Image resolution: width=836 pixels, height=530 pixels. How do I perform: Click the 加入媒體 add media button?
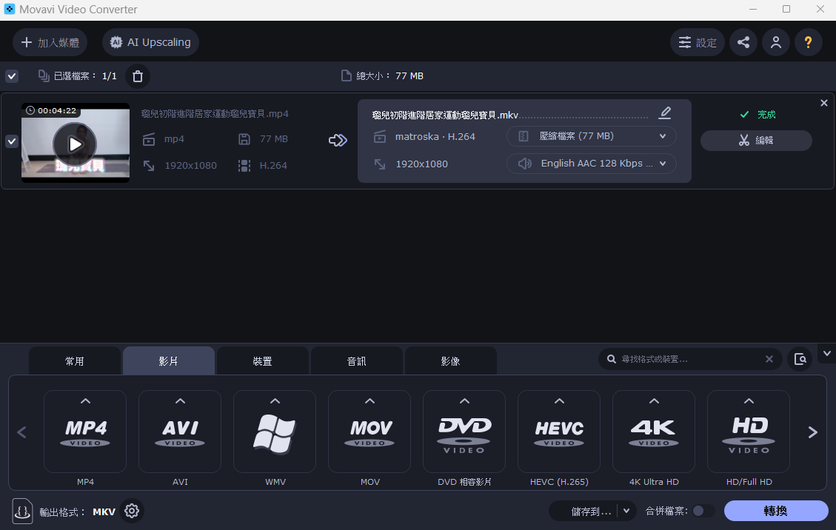[50, 42]
